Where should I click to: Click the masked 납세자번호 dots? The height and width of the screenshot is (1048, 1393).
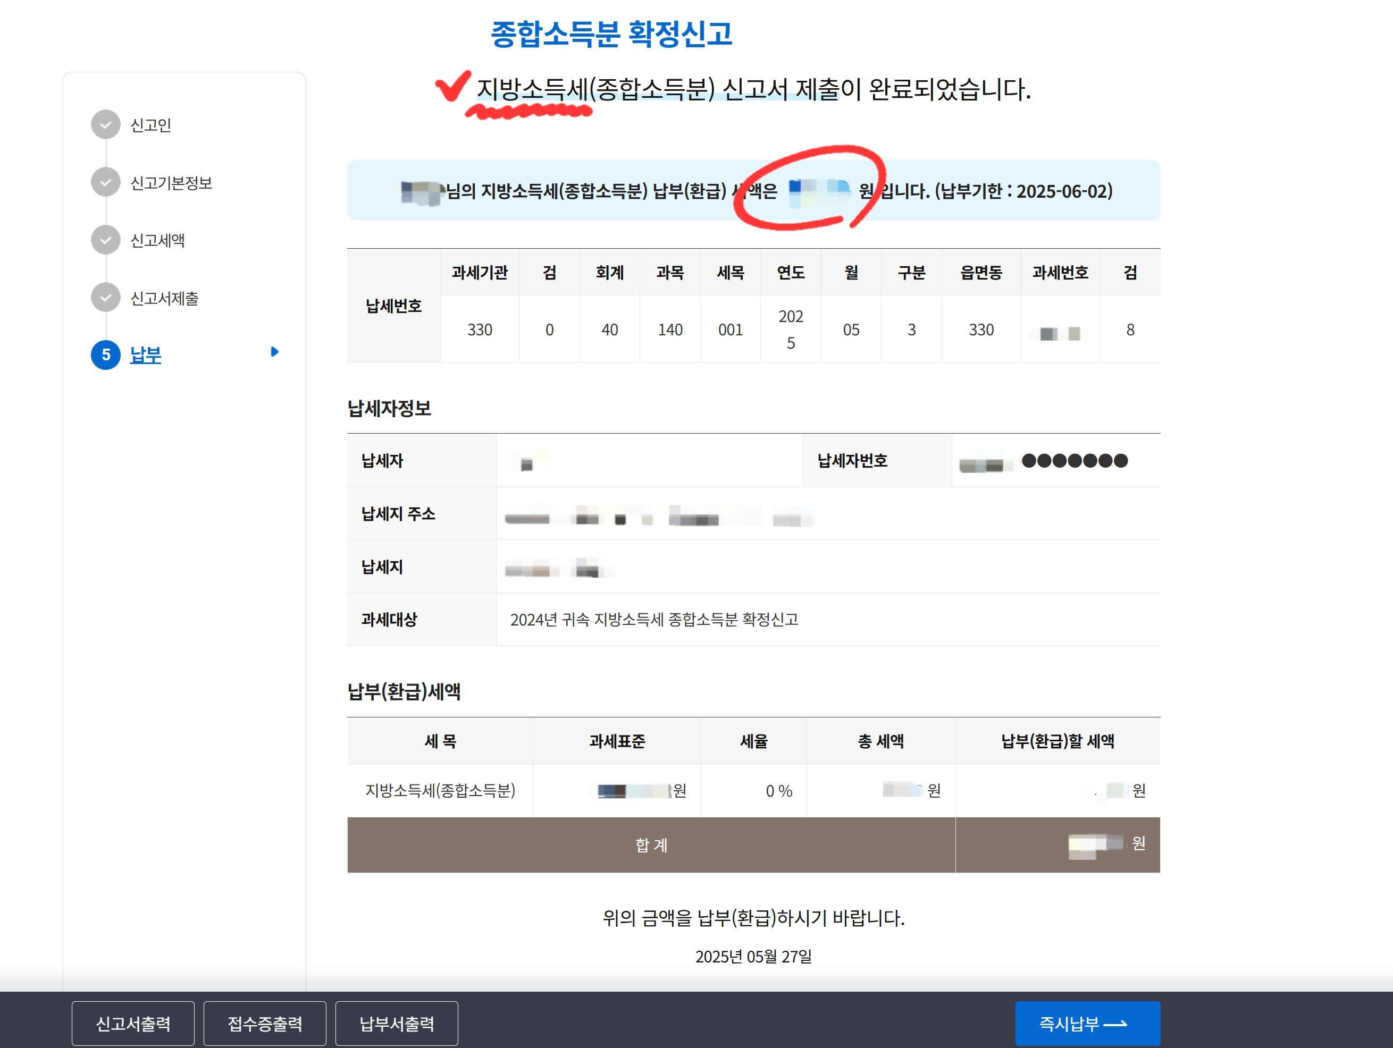(1075, 461)
